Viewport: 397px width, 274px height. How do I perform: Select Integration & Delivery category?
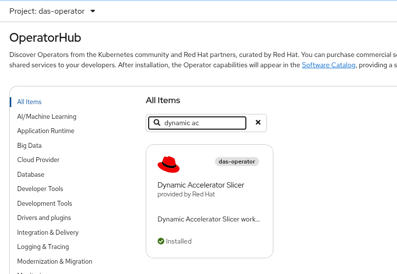click(48, 232)
